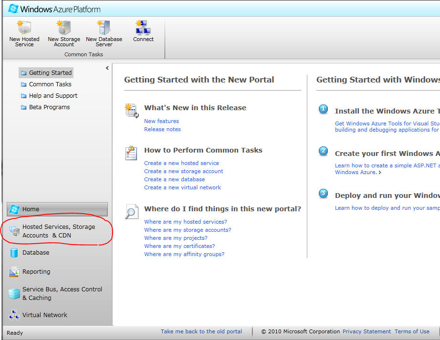Click Where are my hosted services link
440x340 pixels.
186,222
